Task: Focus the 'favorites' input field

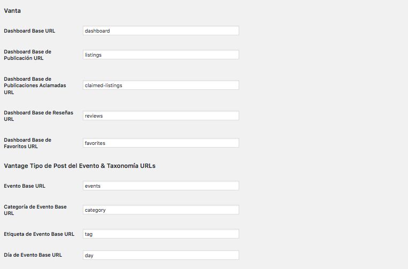Action: tap(161, 143)
